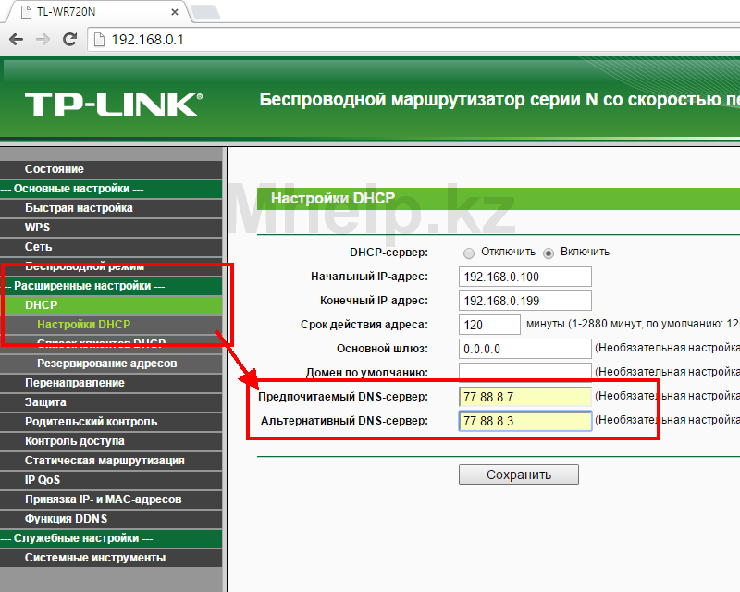The image size is (740, 592).
Task: Open Резервирование адресов submenu item
Action: tap(111, 364)
